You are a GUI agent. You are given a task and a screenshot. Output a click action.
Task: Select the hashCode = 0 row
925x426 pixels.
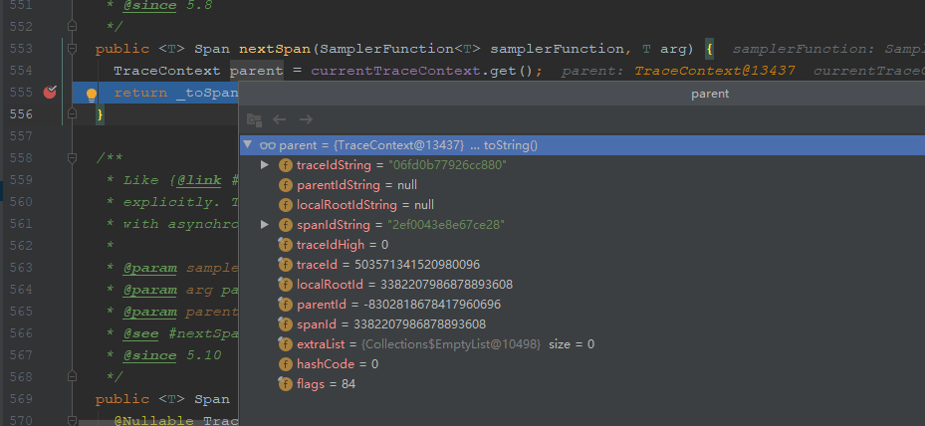pos(582,364)
